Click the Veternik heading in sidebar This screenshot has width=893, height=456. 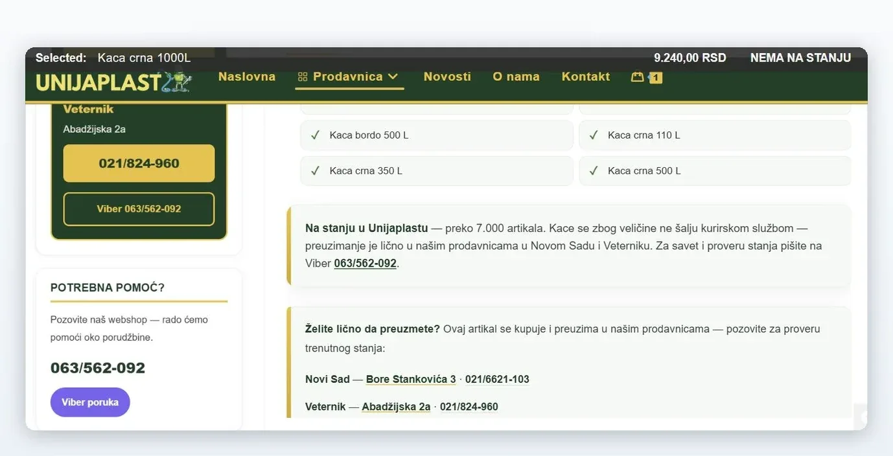(88, 109)
